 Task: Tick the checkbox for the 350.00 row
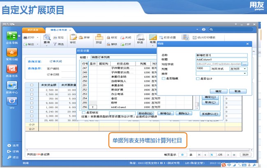[32, 98]
